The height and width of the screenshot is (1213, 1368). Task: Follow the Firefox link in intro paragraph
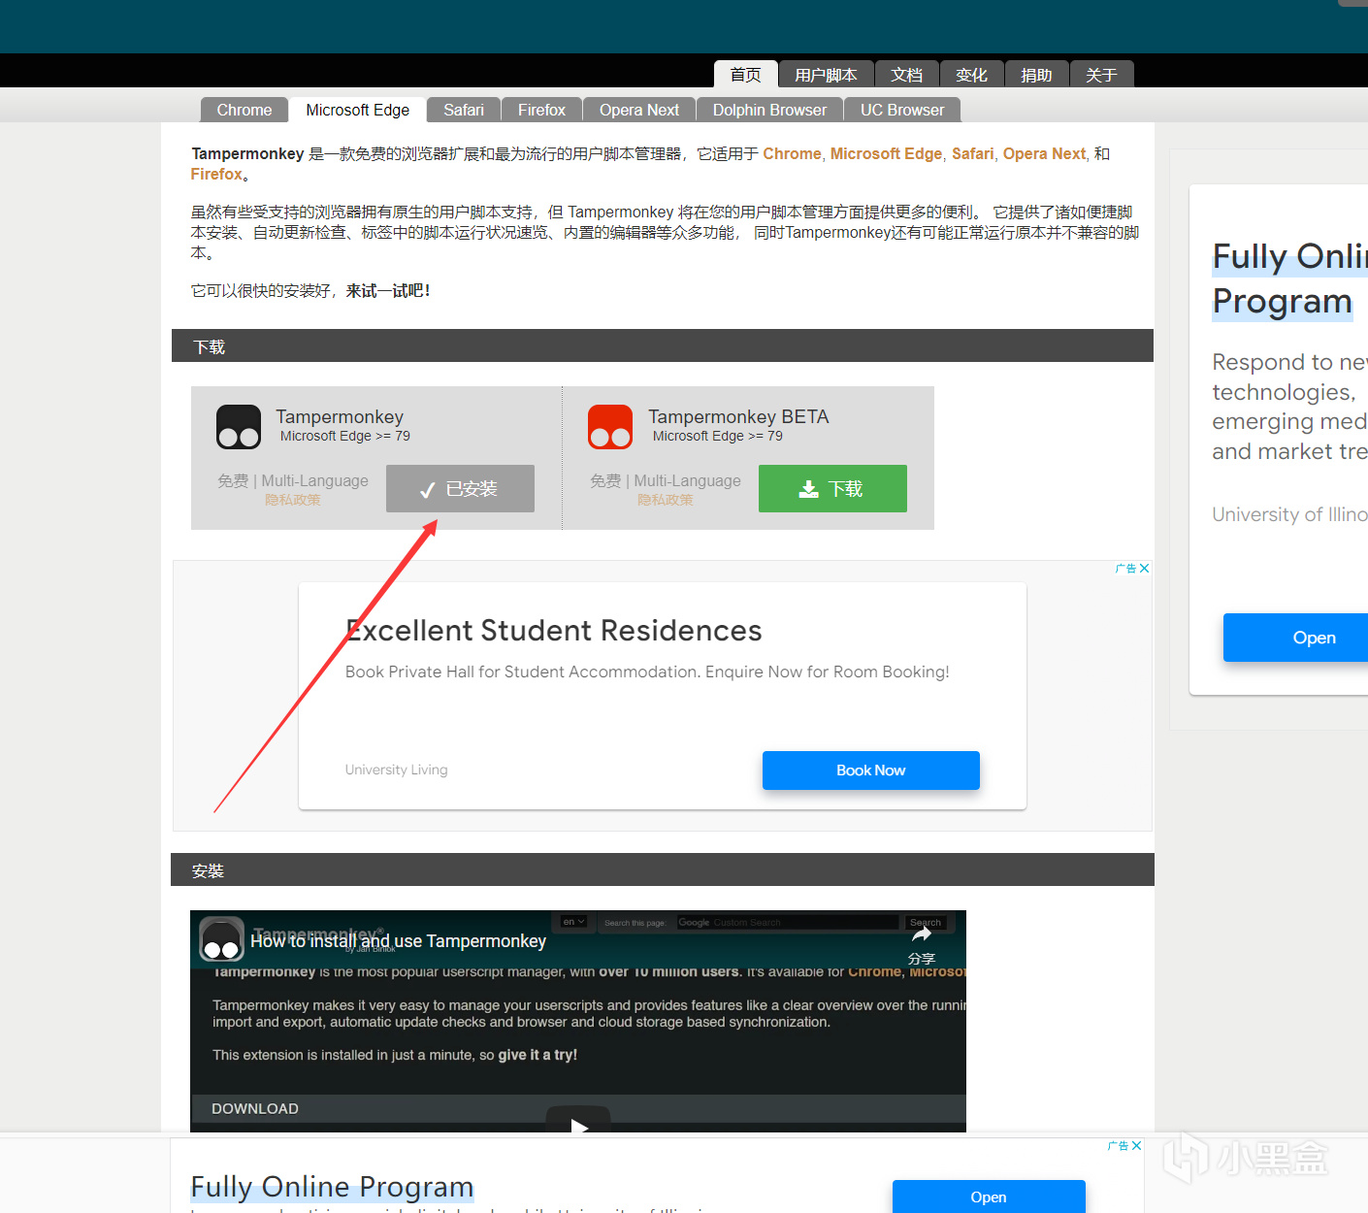pyautogui.click(x=216, y=174)
